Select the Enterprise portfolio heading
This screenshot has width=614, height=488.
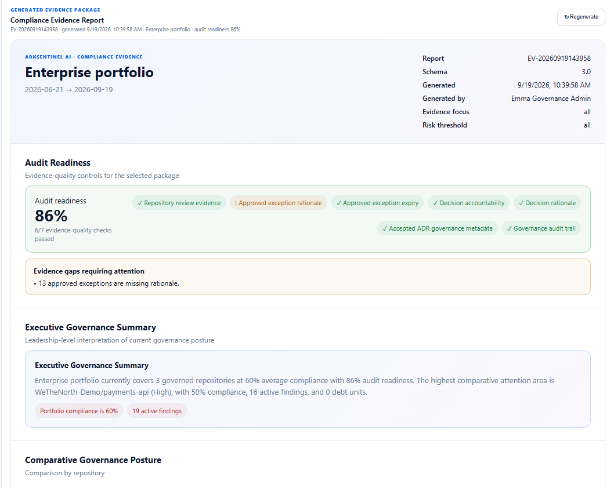(89, 72)
